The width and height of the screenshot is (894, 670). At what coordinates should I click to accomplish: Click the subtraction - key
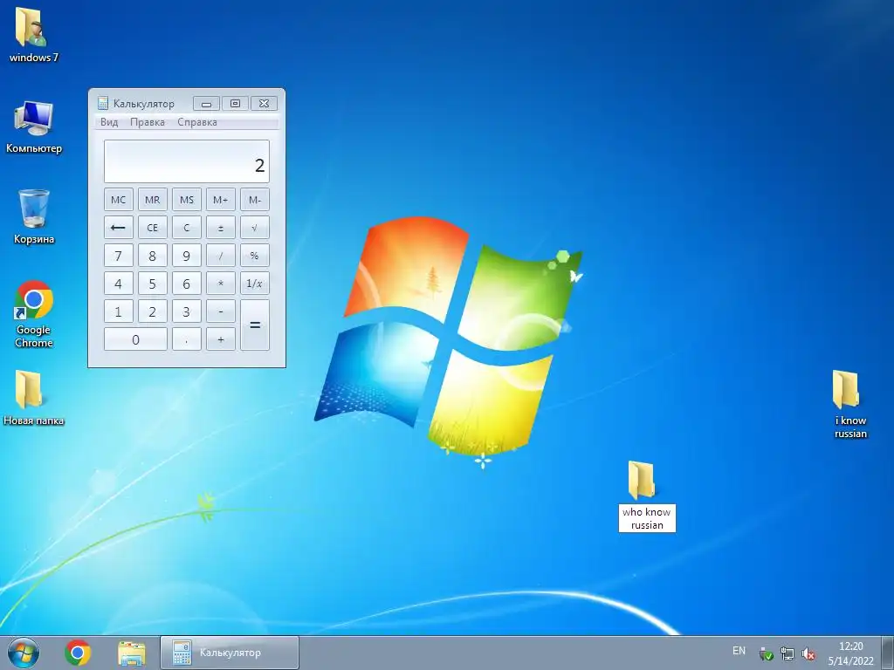click(221, 311)
